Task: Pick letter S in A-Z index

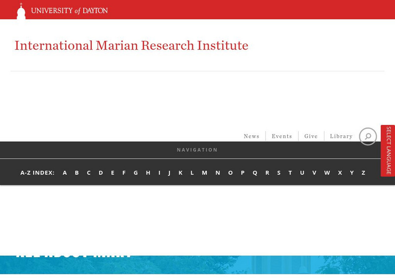Action: point(278,173)
